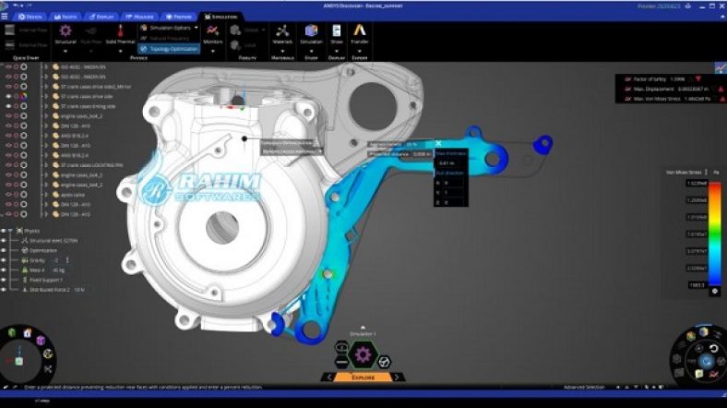Click the Local fidelity icon
This screenshot has height=408, width=727.
click(235, 45)
